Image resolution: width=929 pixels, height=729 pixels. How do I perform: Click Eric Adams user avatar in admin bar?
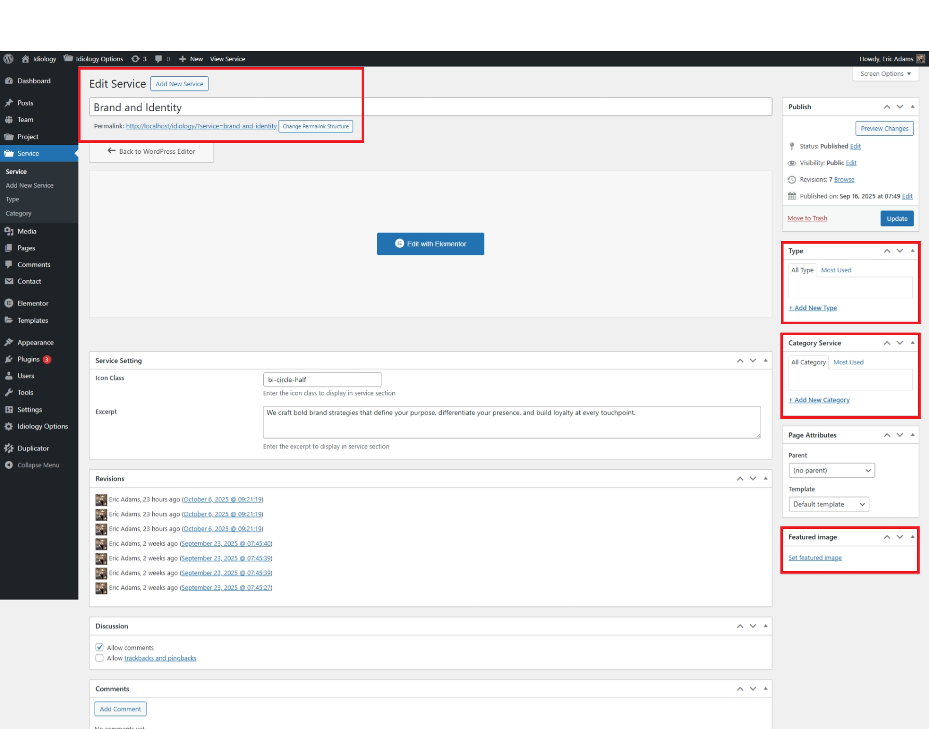[920, 59]
